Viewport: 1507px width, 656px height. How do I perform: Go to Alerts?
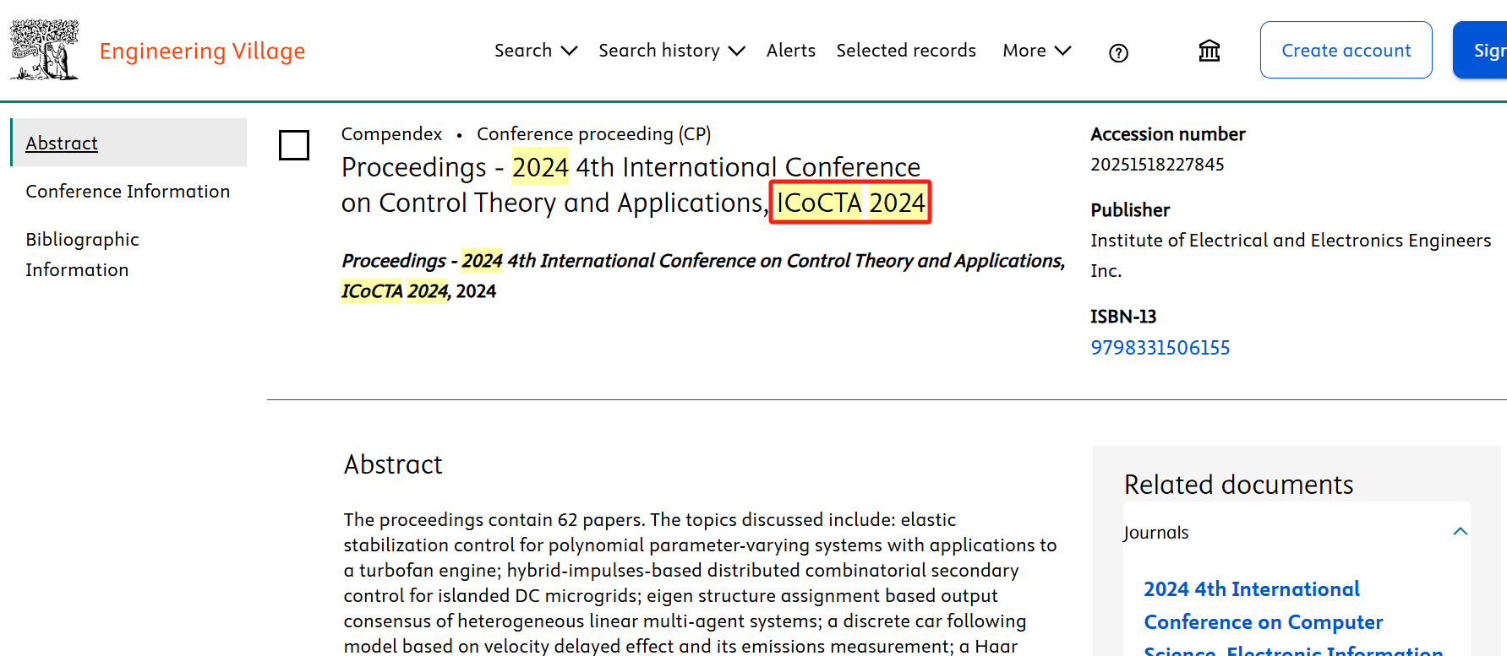(x=791, y=51)
